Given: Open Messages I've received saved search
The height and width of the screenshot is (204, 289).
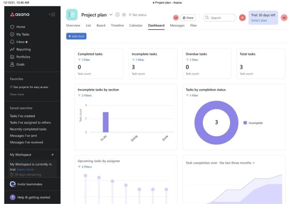Looking at the screenshot, I should [x=27, y=142].
